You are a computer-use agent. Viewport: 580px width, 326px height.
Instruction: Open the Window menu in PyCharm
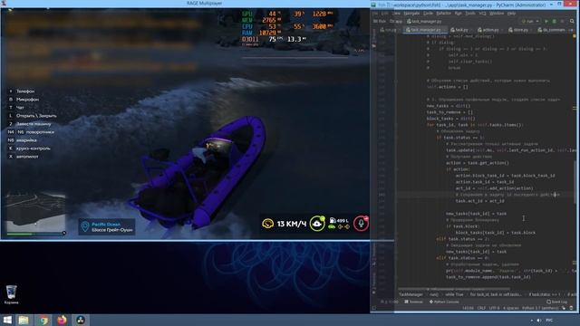pyautogui.click(x=497, y=14)
